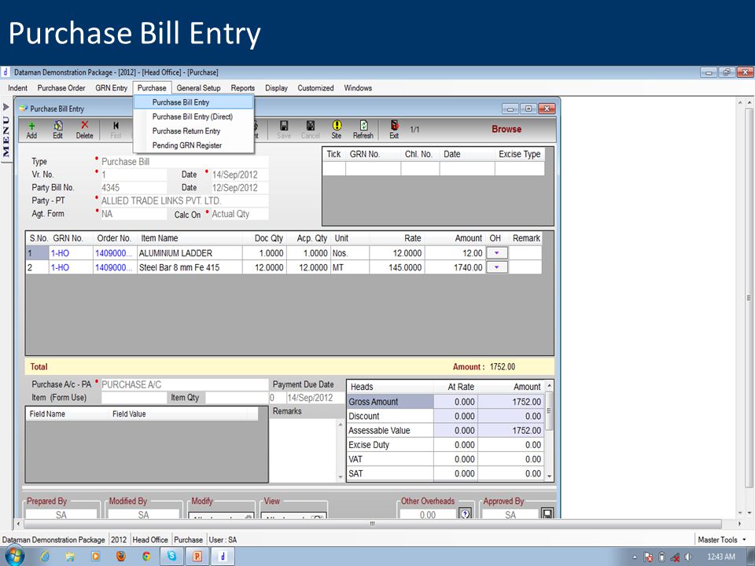This screenshot has height=566, width=755.
Task: Click GRN No. 1-HO in row 1
Action: [x=70, y=252]
